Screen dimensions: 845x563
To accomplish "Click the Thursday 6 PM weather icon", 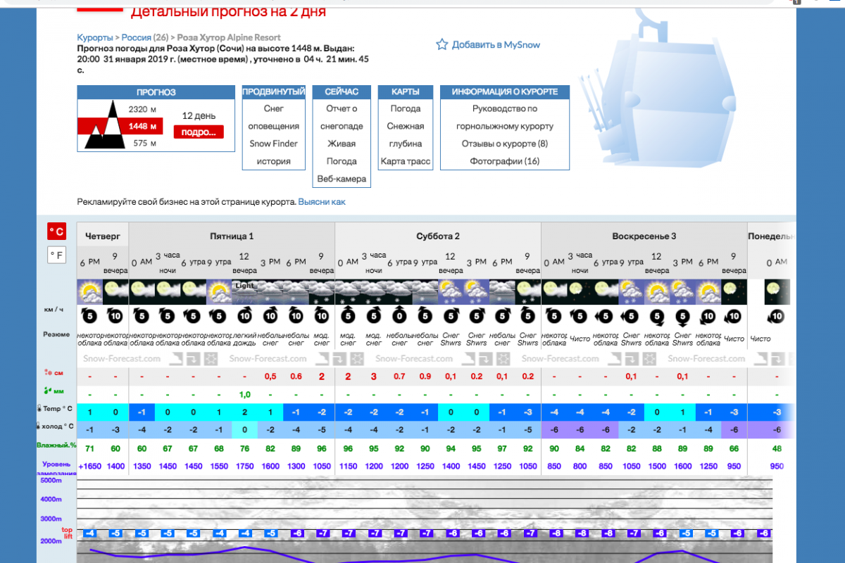I will (x=90, y=291).
